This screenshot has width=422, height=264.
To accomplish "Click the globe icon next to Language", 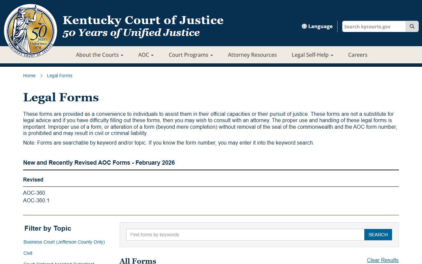I will pos(304,26).
